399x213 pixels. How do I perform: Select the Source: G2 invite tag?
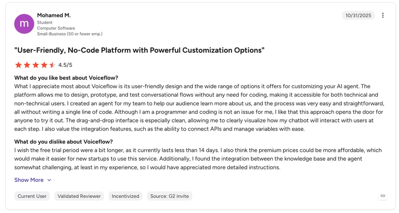[170, 196]
